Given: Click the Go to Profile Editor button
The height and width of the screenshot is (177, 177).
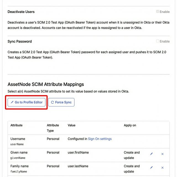Looking at the screenshot, I should 27,102.
